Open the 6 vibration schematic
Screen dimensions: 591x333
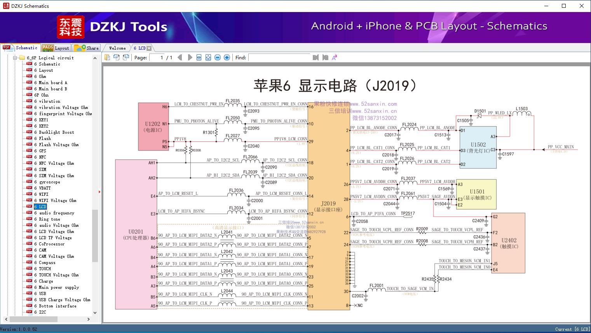pos(47,101)
